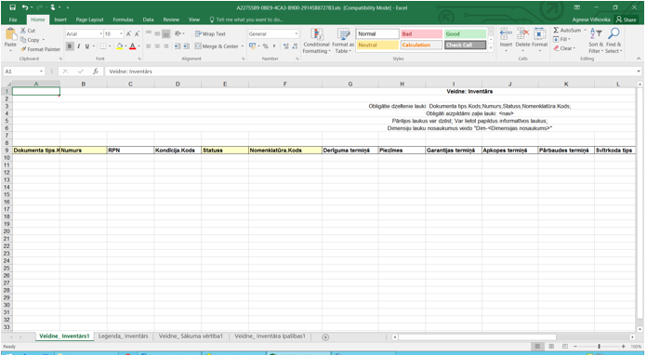Open the Legenda_ Inventārs sheet tab
This screenshot has width=647, height=355.
pyautogui.click(x=123, y=336)
